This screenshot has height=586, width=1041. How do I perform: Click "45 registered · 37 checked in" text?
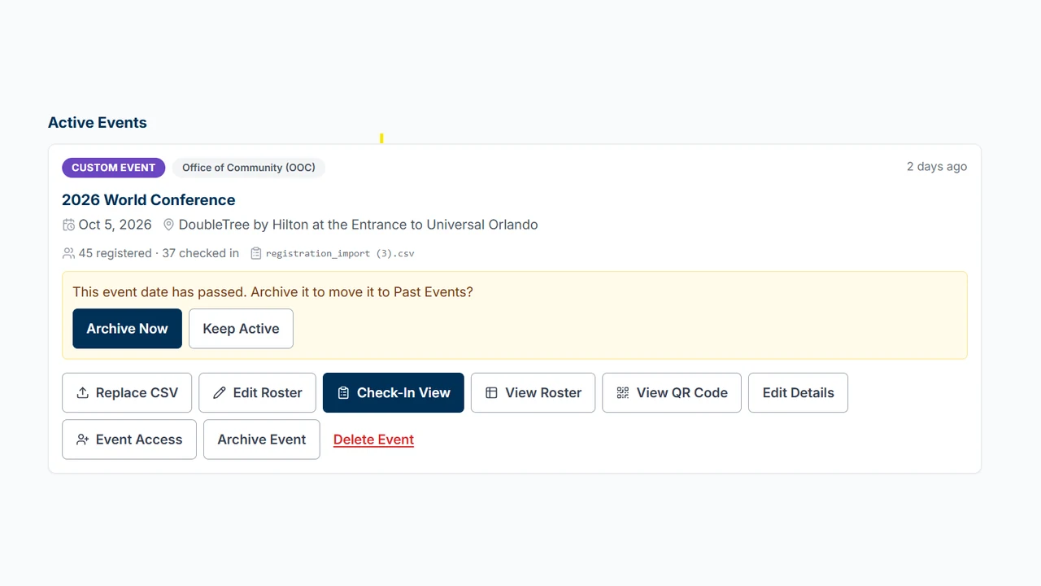[159, 253]
